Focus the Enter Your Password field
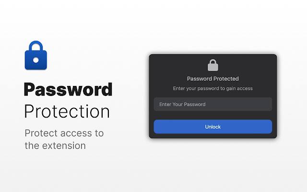This screenshot has width=307, height=192. click(213, 104)
